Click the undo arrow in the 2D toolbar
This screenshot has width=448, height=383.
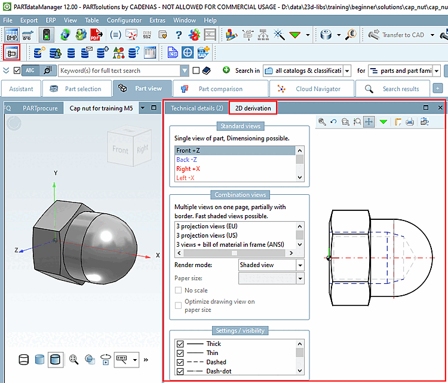[334, 122]
